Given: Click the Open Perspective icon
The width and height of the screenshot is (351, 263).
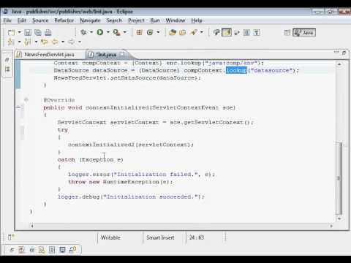Looking at the screenshot, I should tap(287, 32).
